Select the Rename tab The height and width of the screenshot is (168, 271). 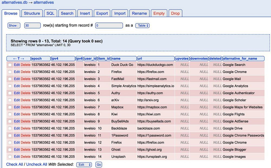tap(139, 13)
